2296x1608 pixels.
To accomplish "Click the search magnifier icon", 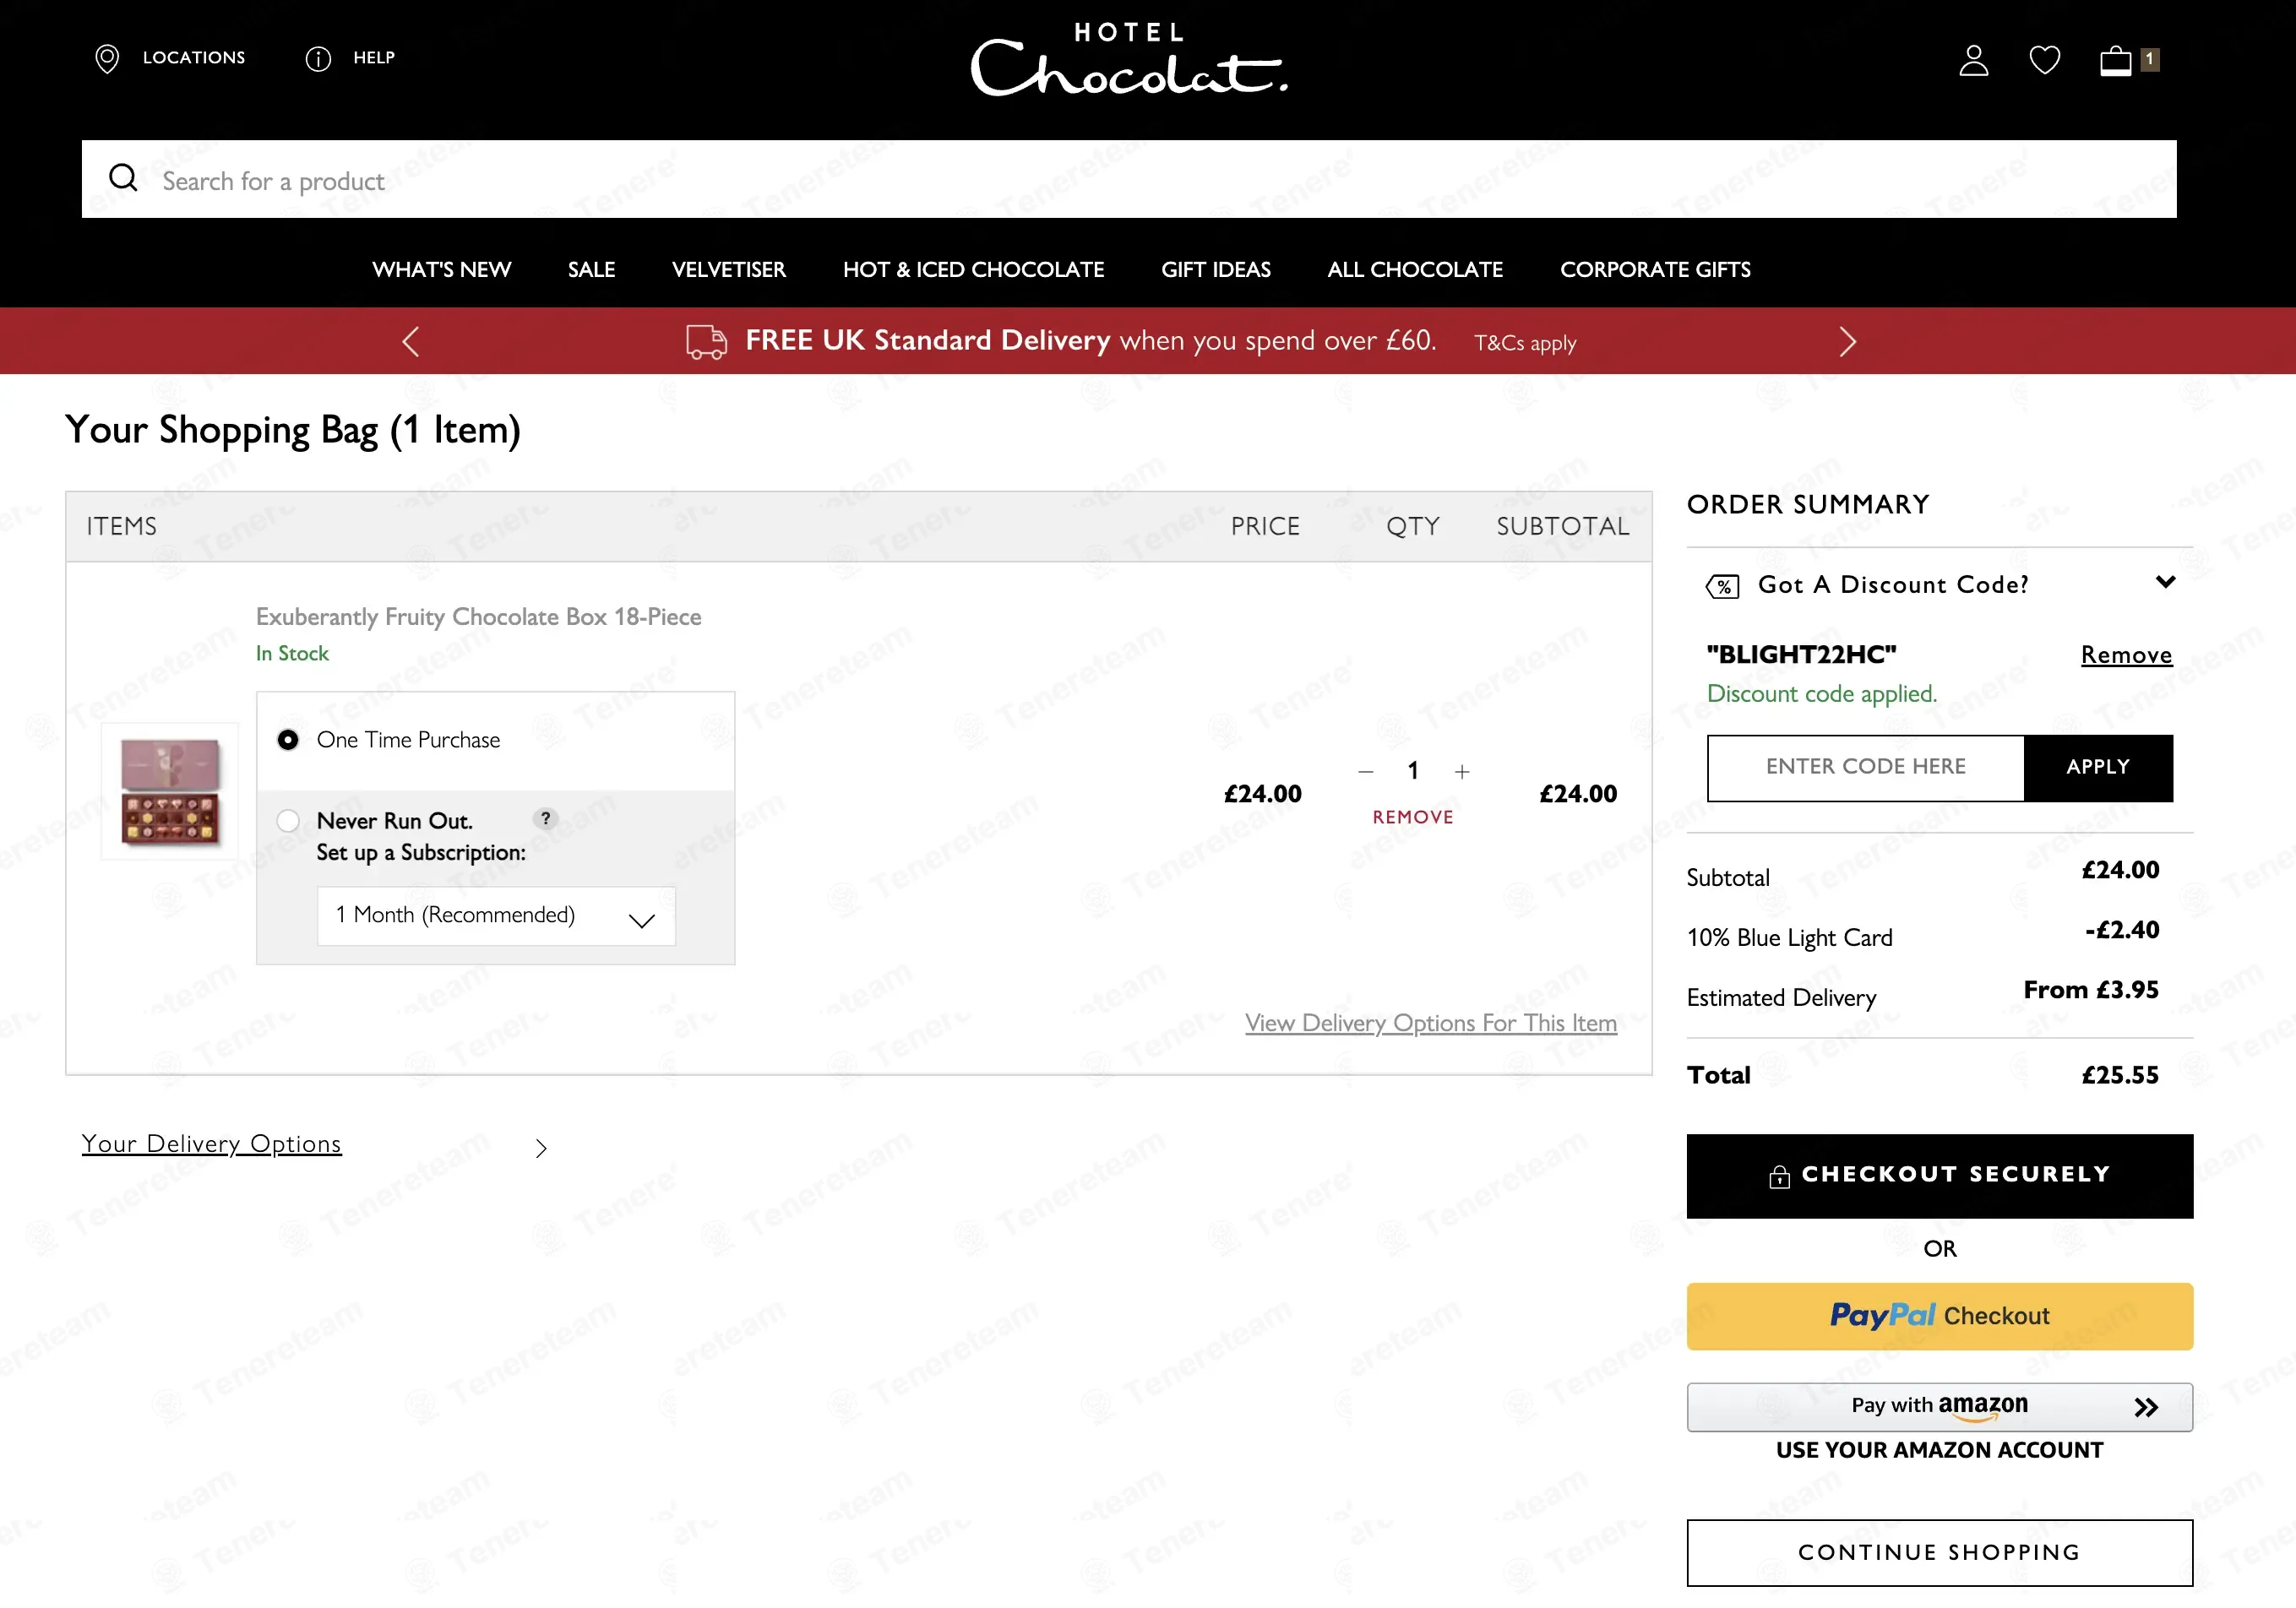I will click(x=123, y=178).
